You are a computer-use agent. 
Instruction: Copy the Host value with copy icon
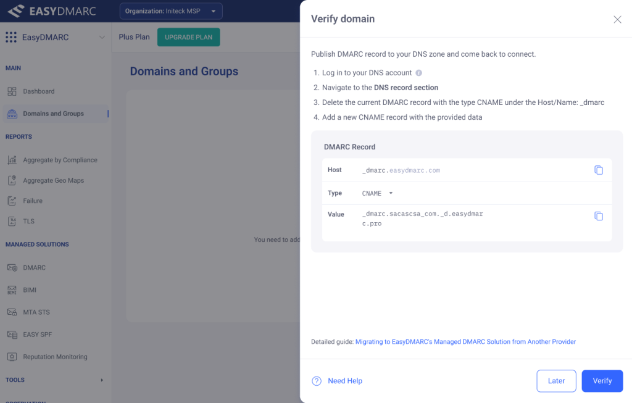[x=598, y=170]
